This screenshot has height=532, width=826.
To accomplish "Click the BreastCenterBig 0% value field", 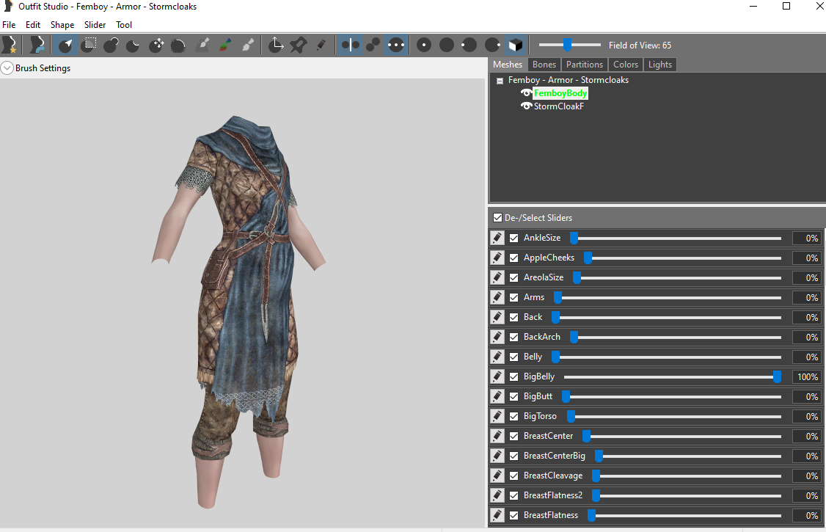I will [807, 456].
